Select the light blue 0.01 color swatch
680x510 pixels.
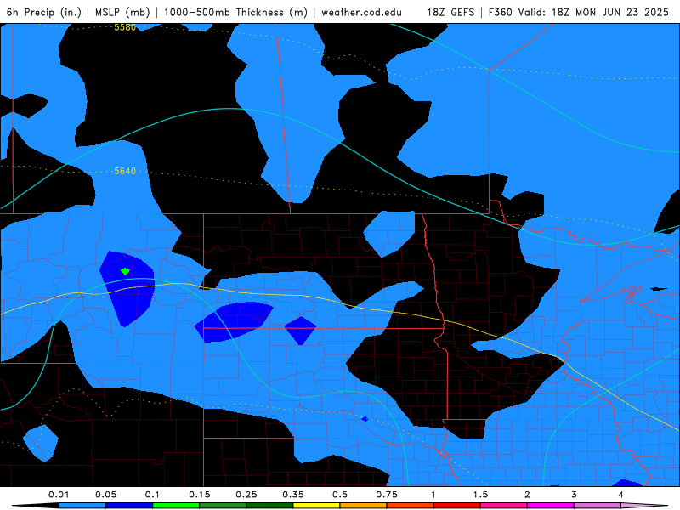[82, 506]
